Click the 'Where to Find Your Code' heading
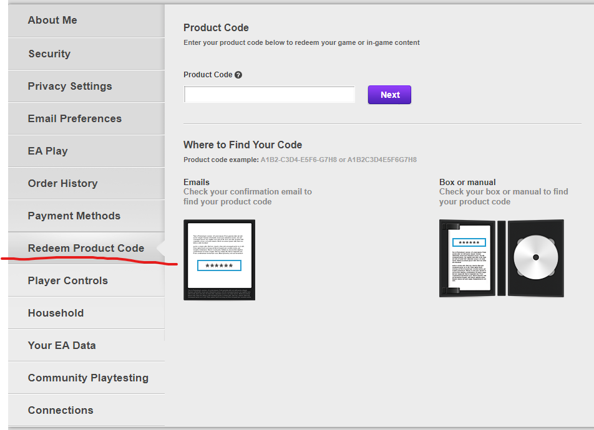The height and width of the screenshot is (430, 594). click(x=243, y=145)
